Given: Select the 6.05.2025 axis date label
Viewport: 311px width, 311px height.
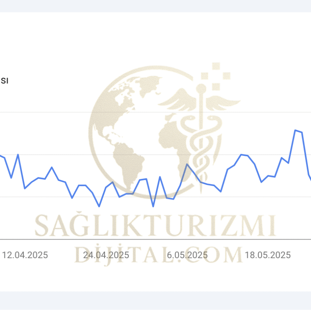Looking at the screenshot, I should click(x=187, y=255).
